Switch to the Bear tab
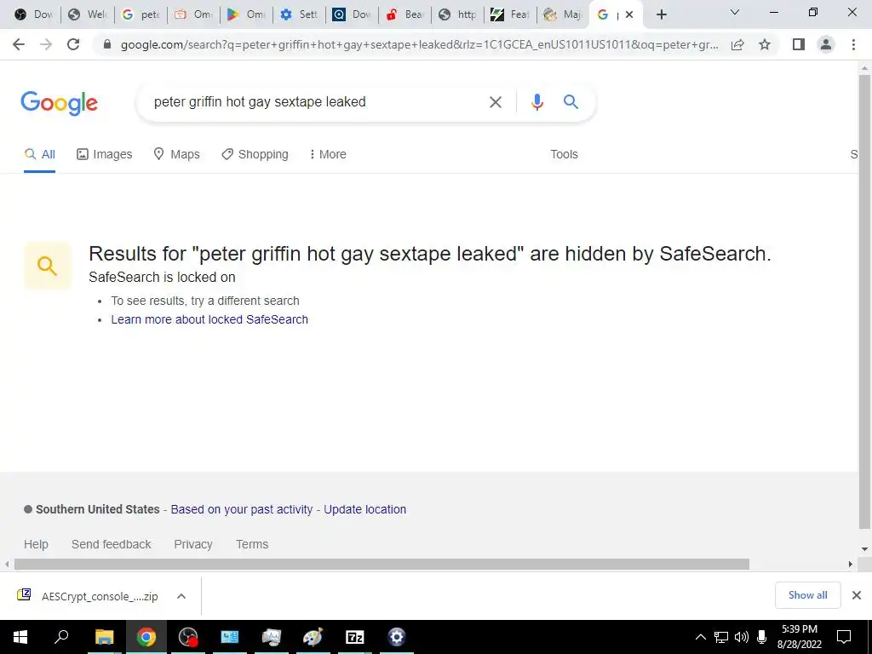The height and width of the screenshot is (654, 872). click(x=404, y=14)
